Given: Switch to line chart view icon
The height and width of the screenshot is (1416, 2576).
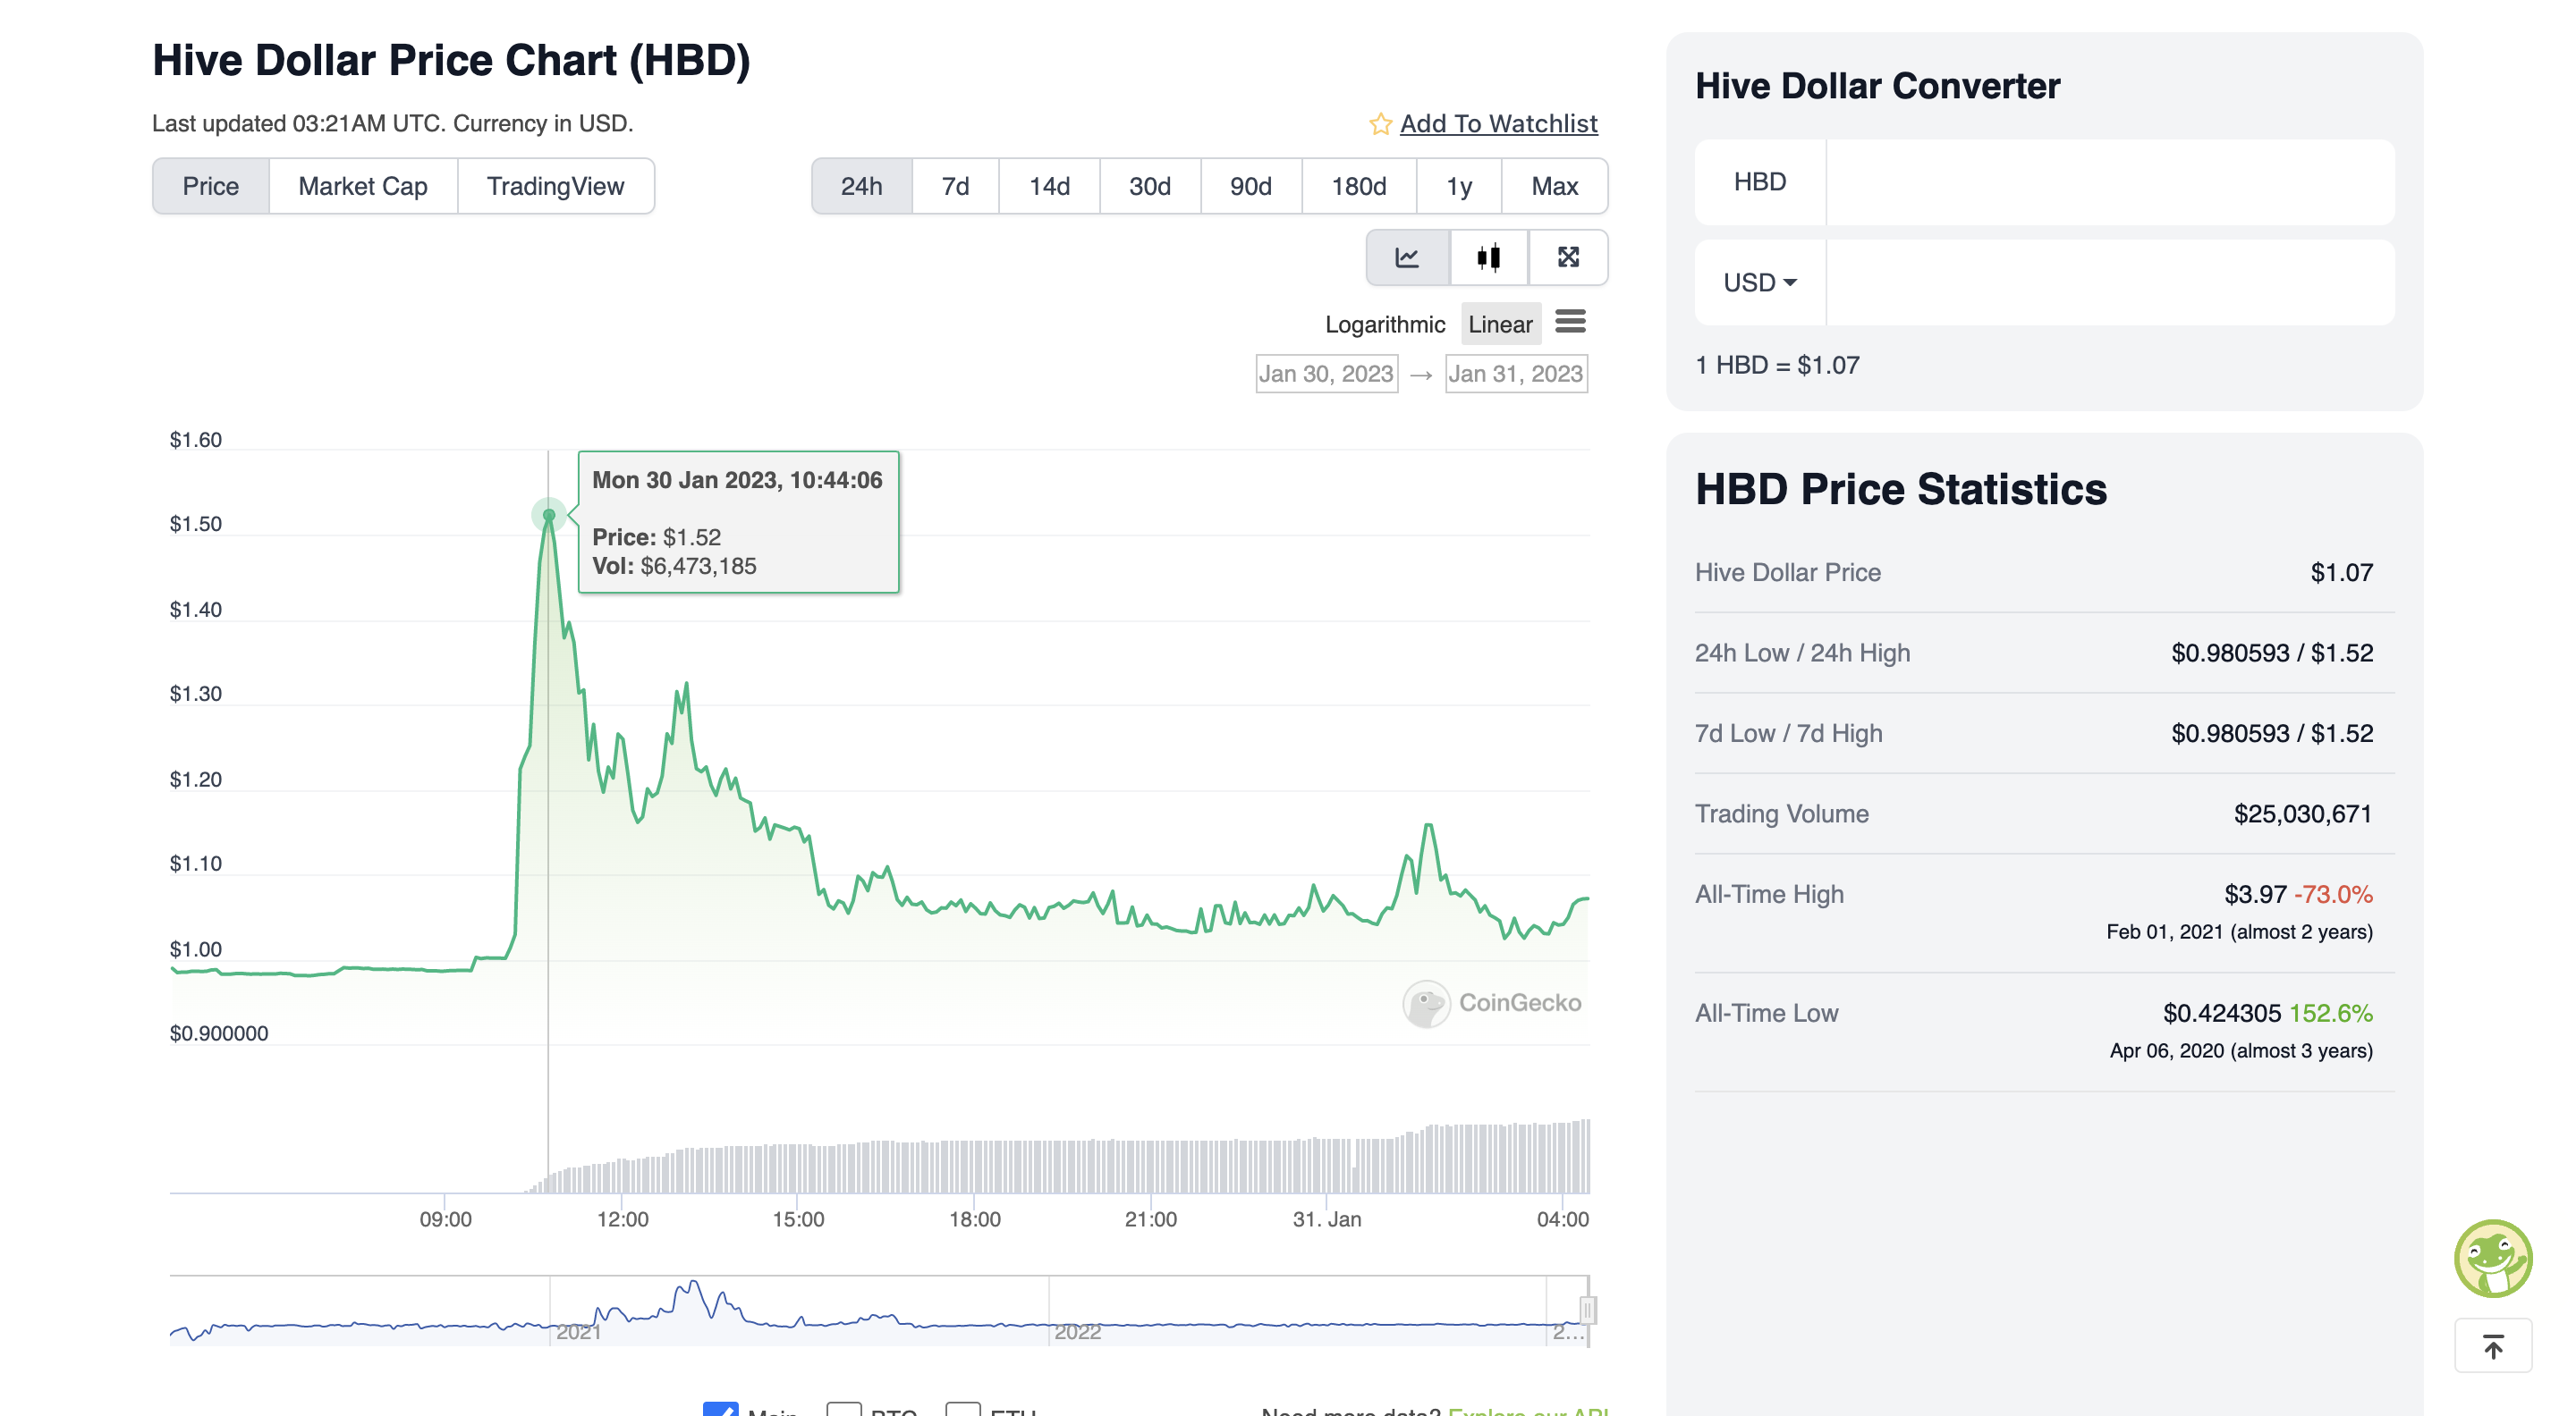Looking at the screenshot, I should [1407, 257].
